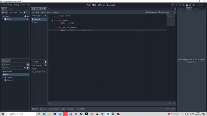Viewport: 207px width, 116px height.
Task: Open the Go To menu
Action: [x=49, y=12]
